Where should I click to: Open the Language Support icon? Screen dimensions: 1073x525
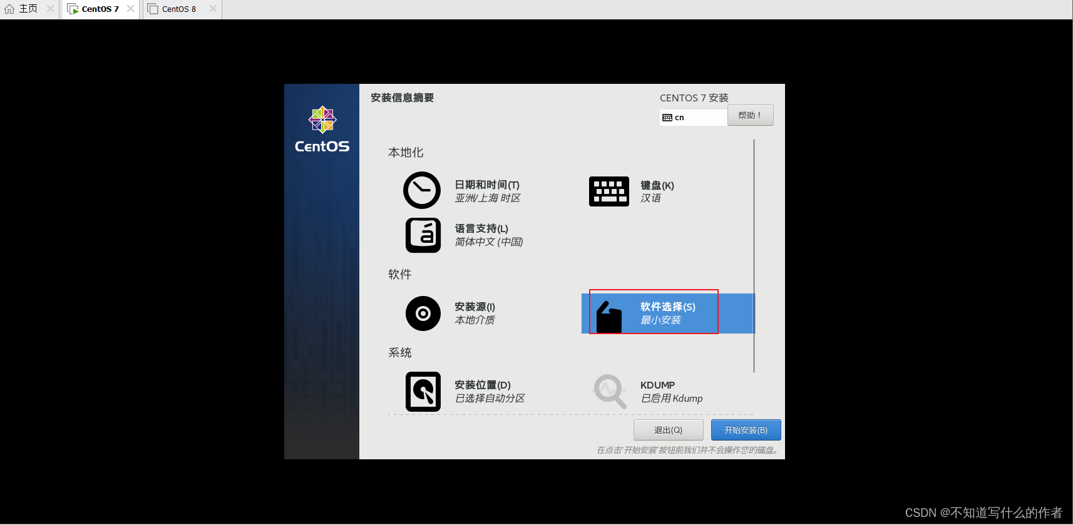click(x=423, y=235)
